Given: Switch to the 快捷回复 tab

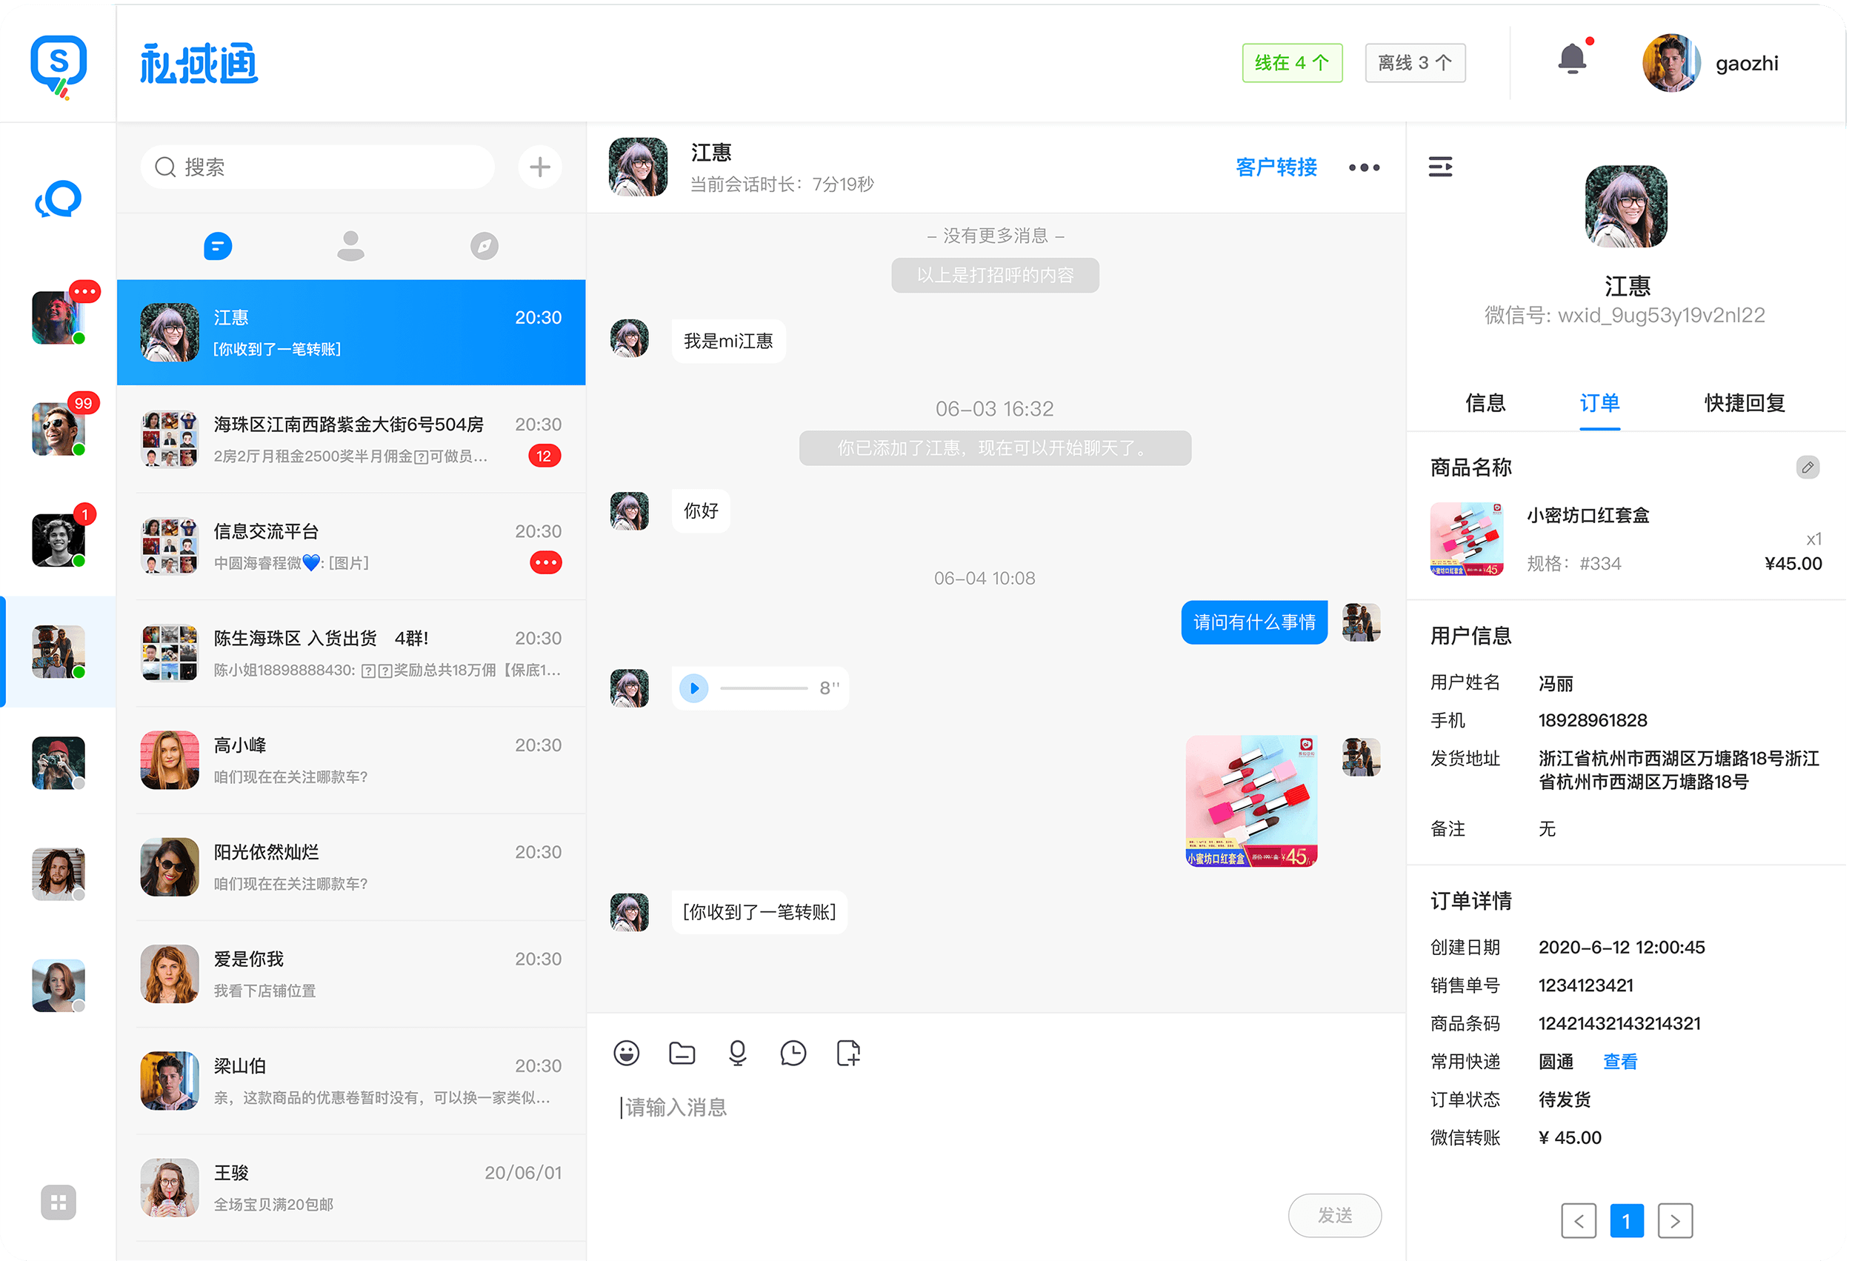Looking at the screenshot, I should point(1744,403).
